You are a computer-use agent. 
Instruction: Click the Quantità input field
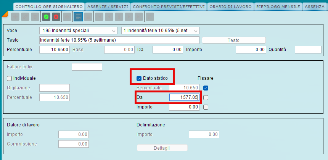click(308, 50)
